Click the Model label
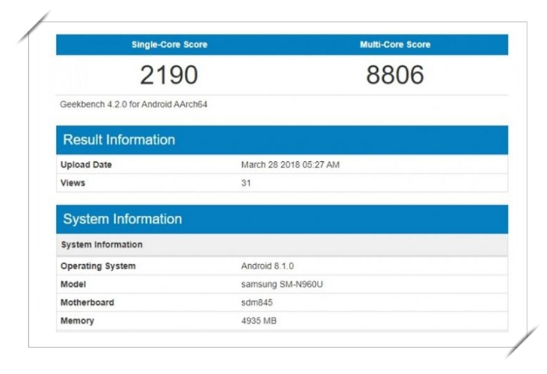The height and width of the screenshot is (374, 547). coord(73,284)
